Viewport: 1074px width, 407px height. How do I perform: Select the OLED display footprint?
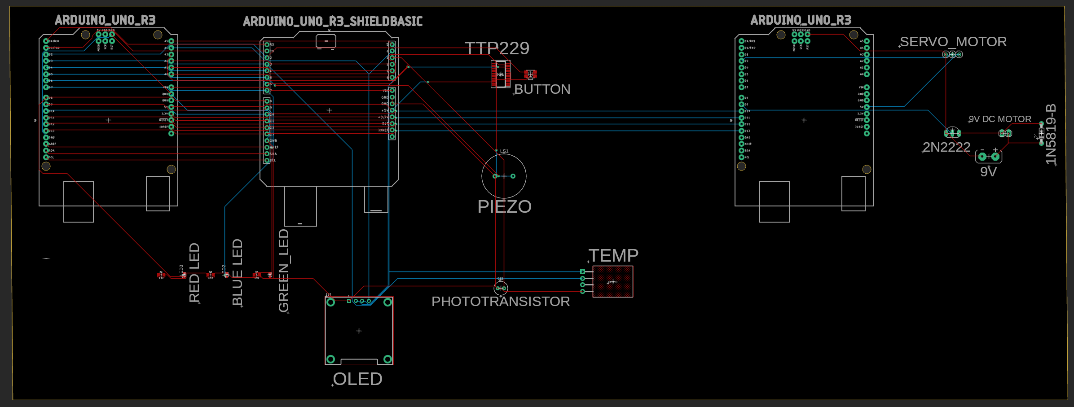point(359,330)
